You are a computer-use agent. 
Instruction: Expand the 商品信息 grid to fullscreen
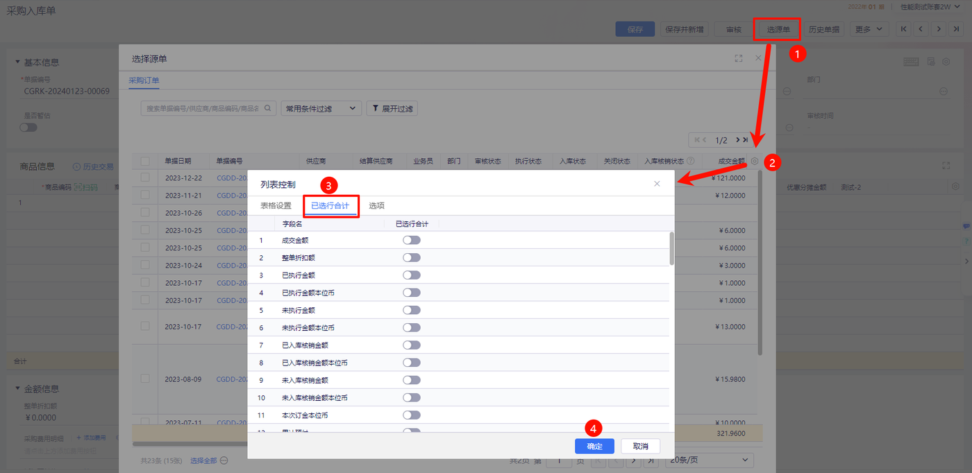tap(946, 166)
